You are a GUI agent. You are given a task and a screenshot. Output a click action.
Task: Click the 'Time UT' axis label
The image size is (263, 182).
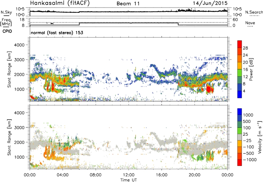[129, 180]
